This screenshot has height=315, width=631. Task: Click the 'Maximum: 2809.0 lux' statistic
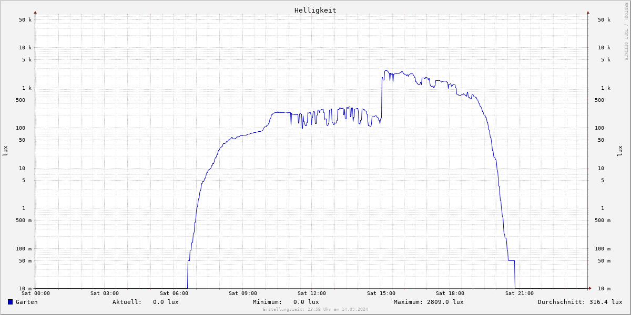pyautogui.click(x=429, y=302)
